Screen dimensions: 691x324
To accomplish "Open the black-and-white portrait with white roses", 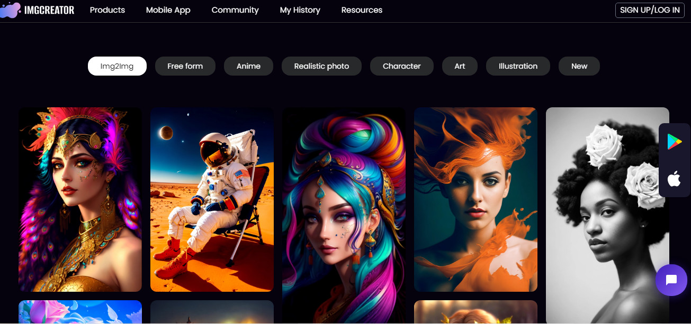I will [x=607, y=216].
